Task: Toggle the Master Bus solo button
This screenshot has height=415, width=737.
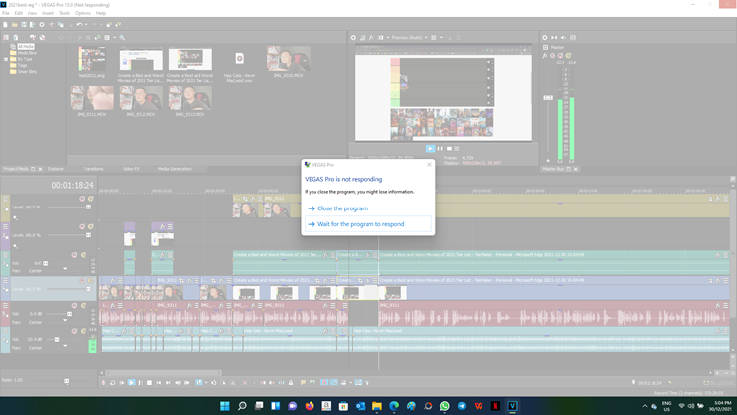Action: 568,55
